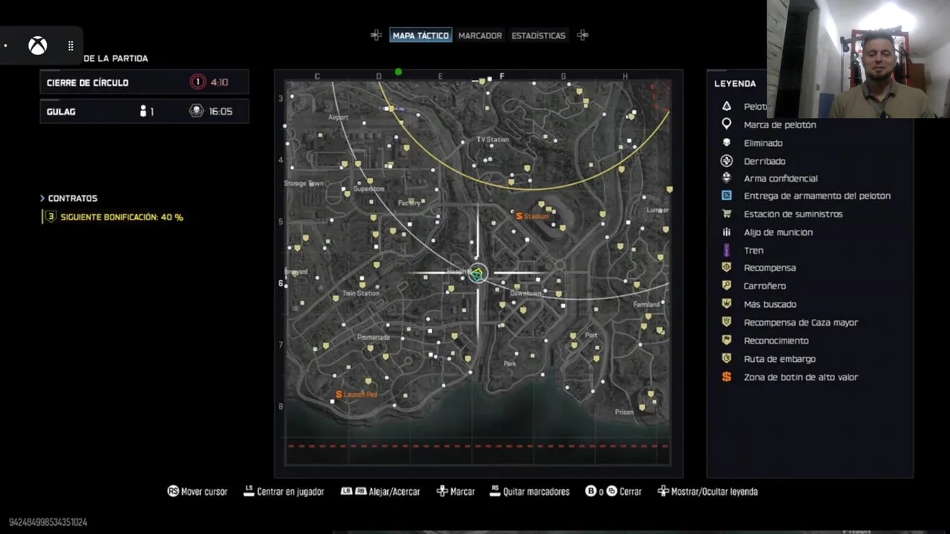
Task: Open the MARCADOR tab
Action: coord(480,35)
